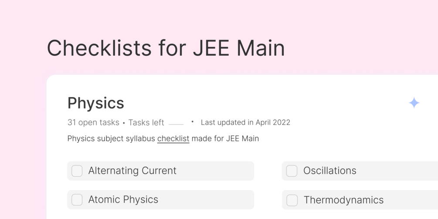Check the Alternating Current checkbox
The height and width of the screenshot is (219, 438).
click(x=77, y=171)
